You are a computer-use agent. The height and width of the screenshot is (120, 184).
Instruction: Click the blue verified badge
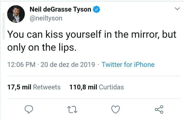(97, 10)
